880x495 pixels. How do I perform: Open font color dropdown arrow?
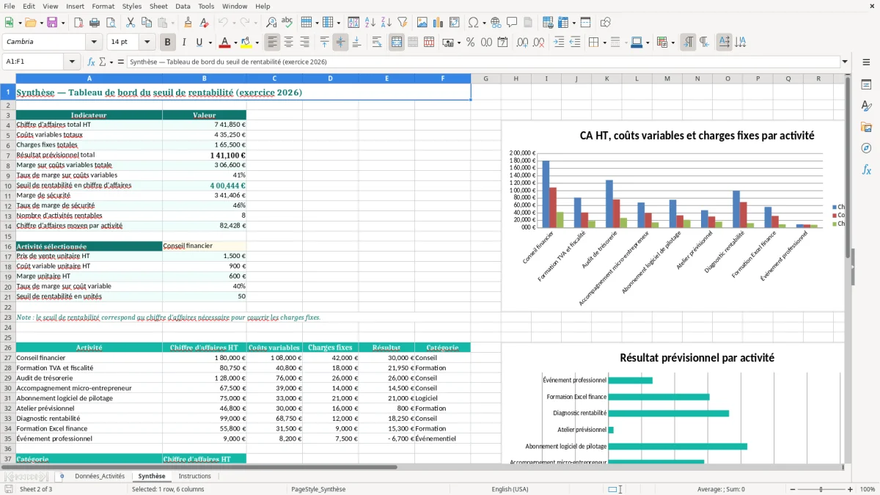[235, 43]
